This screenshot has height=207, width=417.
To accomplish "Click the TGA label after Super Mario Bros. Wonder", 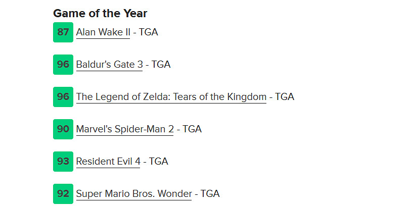I will (210, 194).
